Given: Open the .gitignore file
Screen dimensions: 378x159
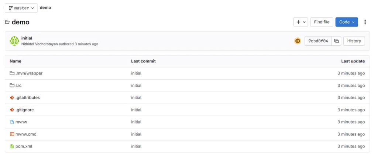Looking at the screenshot, I should [x=24, y=110].
